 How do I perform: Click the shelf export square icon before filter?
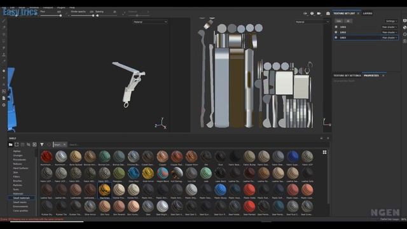coord(34,144)
